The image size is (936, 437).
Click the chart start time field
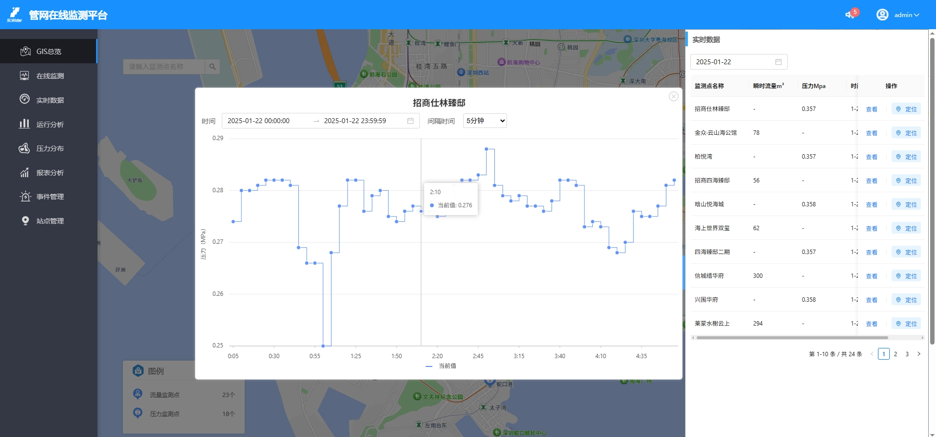coord(266,121)
